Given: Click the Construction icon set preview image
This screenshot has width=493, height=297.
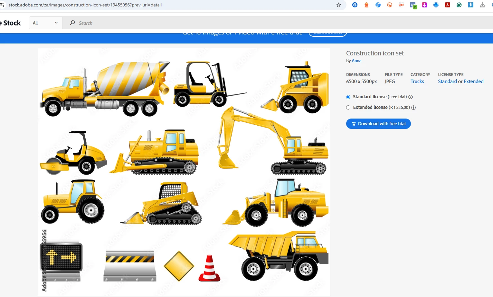Looking at the screenshot, I should tap(184, 172).
